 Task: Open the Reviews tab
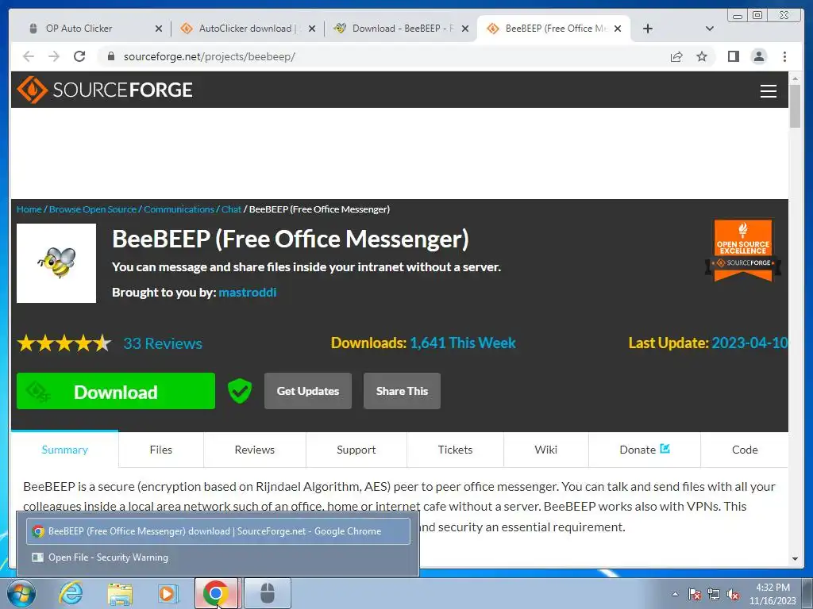pos(255,450)
